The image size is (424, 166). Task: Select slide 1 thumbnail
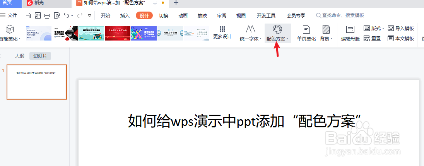(x=37, y=82)
